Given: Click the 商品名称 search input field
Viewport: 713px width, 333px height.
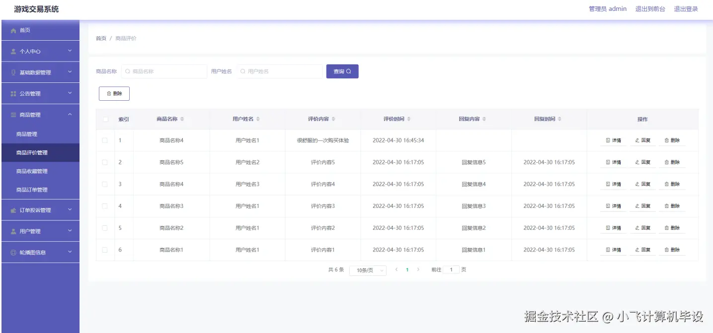Looking at the screenshot, I should coord(164,71).
